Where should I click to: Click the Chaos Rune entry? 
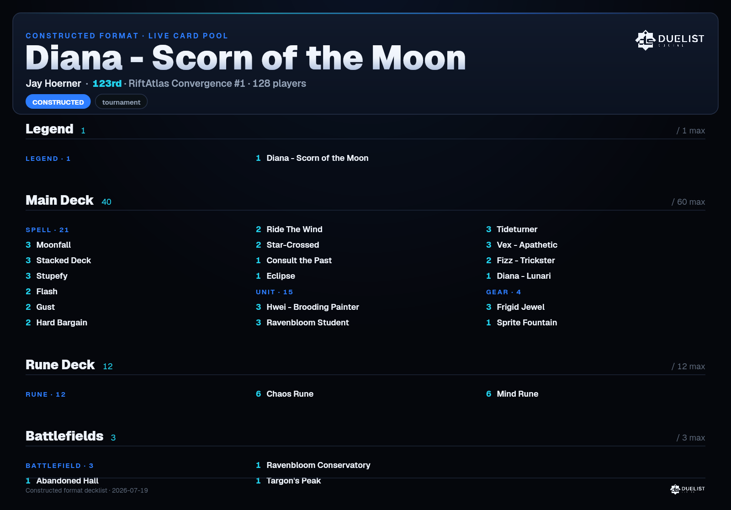(285, 394)
